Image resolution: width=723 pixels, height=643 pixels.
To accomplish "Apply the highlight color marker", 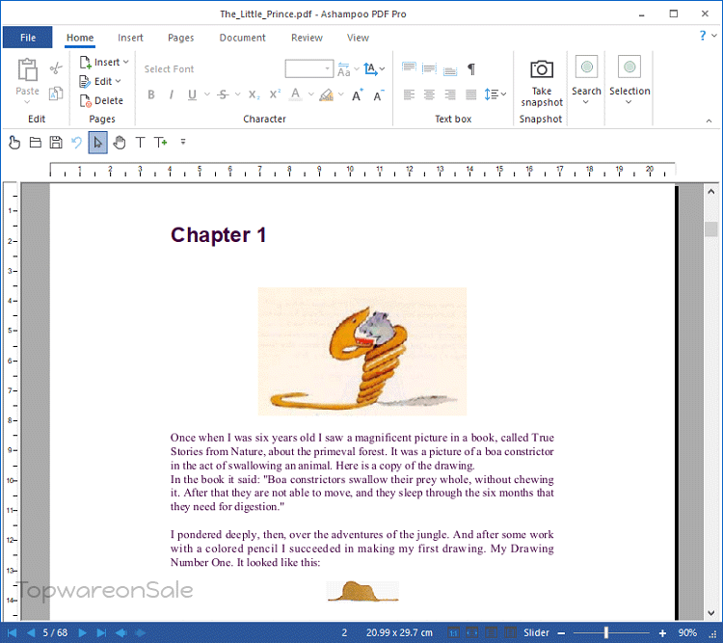I will coord(327,94).
